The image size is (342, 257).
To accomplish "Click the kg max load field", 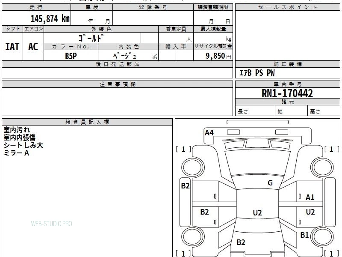I will pos(213,38).
